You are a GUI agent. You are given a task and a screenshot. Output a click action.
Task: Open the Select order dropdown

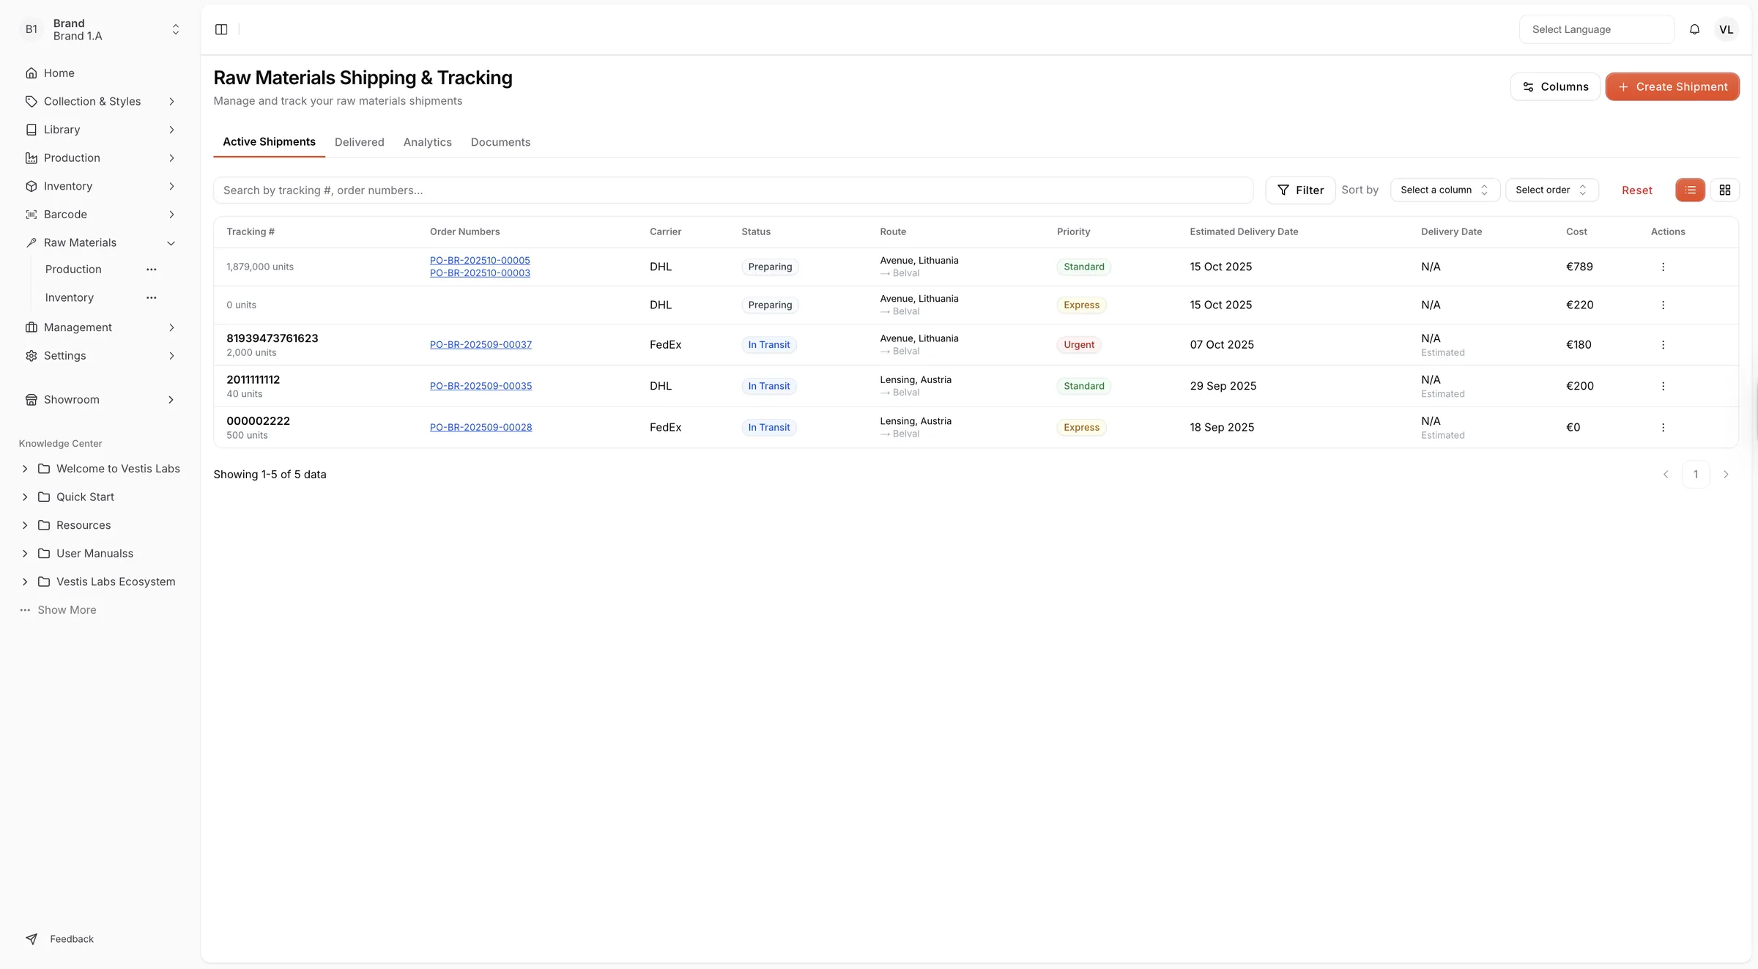(x=1551, y=190)
